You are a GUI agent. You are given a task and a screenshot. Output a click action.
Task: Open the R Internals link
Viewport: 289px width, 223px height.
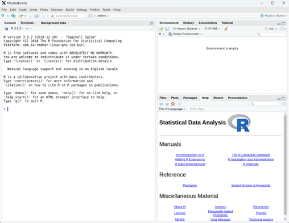click(x=251, y=164)
